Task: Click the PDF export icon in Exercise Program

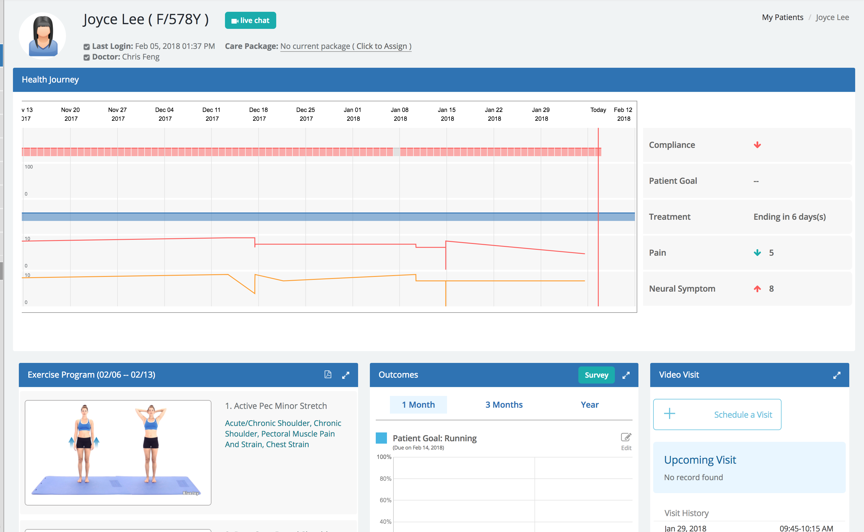Action: pyautogui.click(x=328, y=374)
